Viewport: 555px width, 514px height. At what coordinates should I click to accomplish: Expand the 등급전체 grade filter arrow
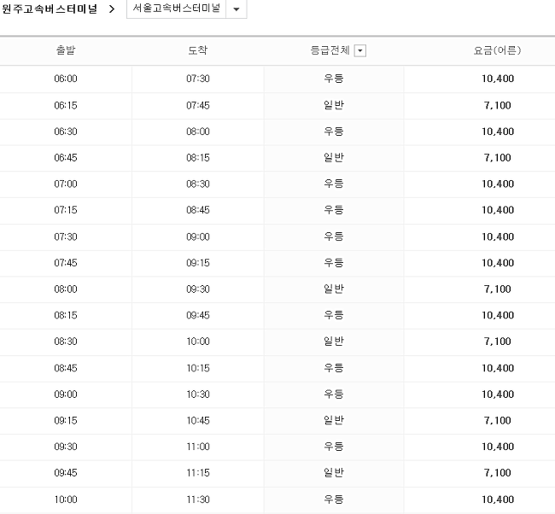pyautogui.click(x=360, y=51)
